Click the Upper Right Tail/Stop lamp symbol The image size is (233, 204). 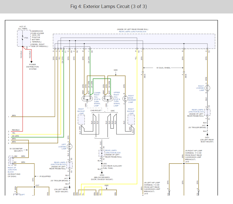(107, 98)
